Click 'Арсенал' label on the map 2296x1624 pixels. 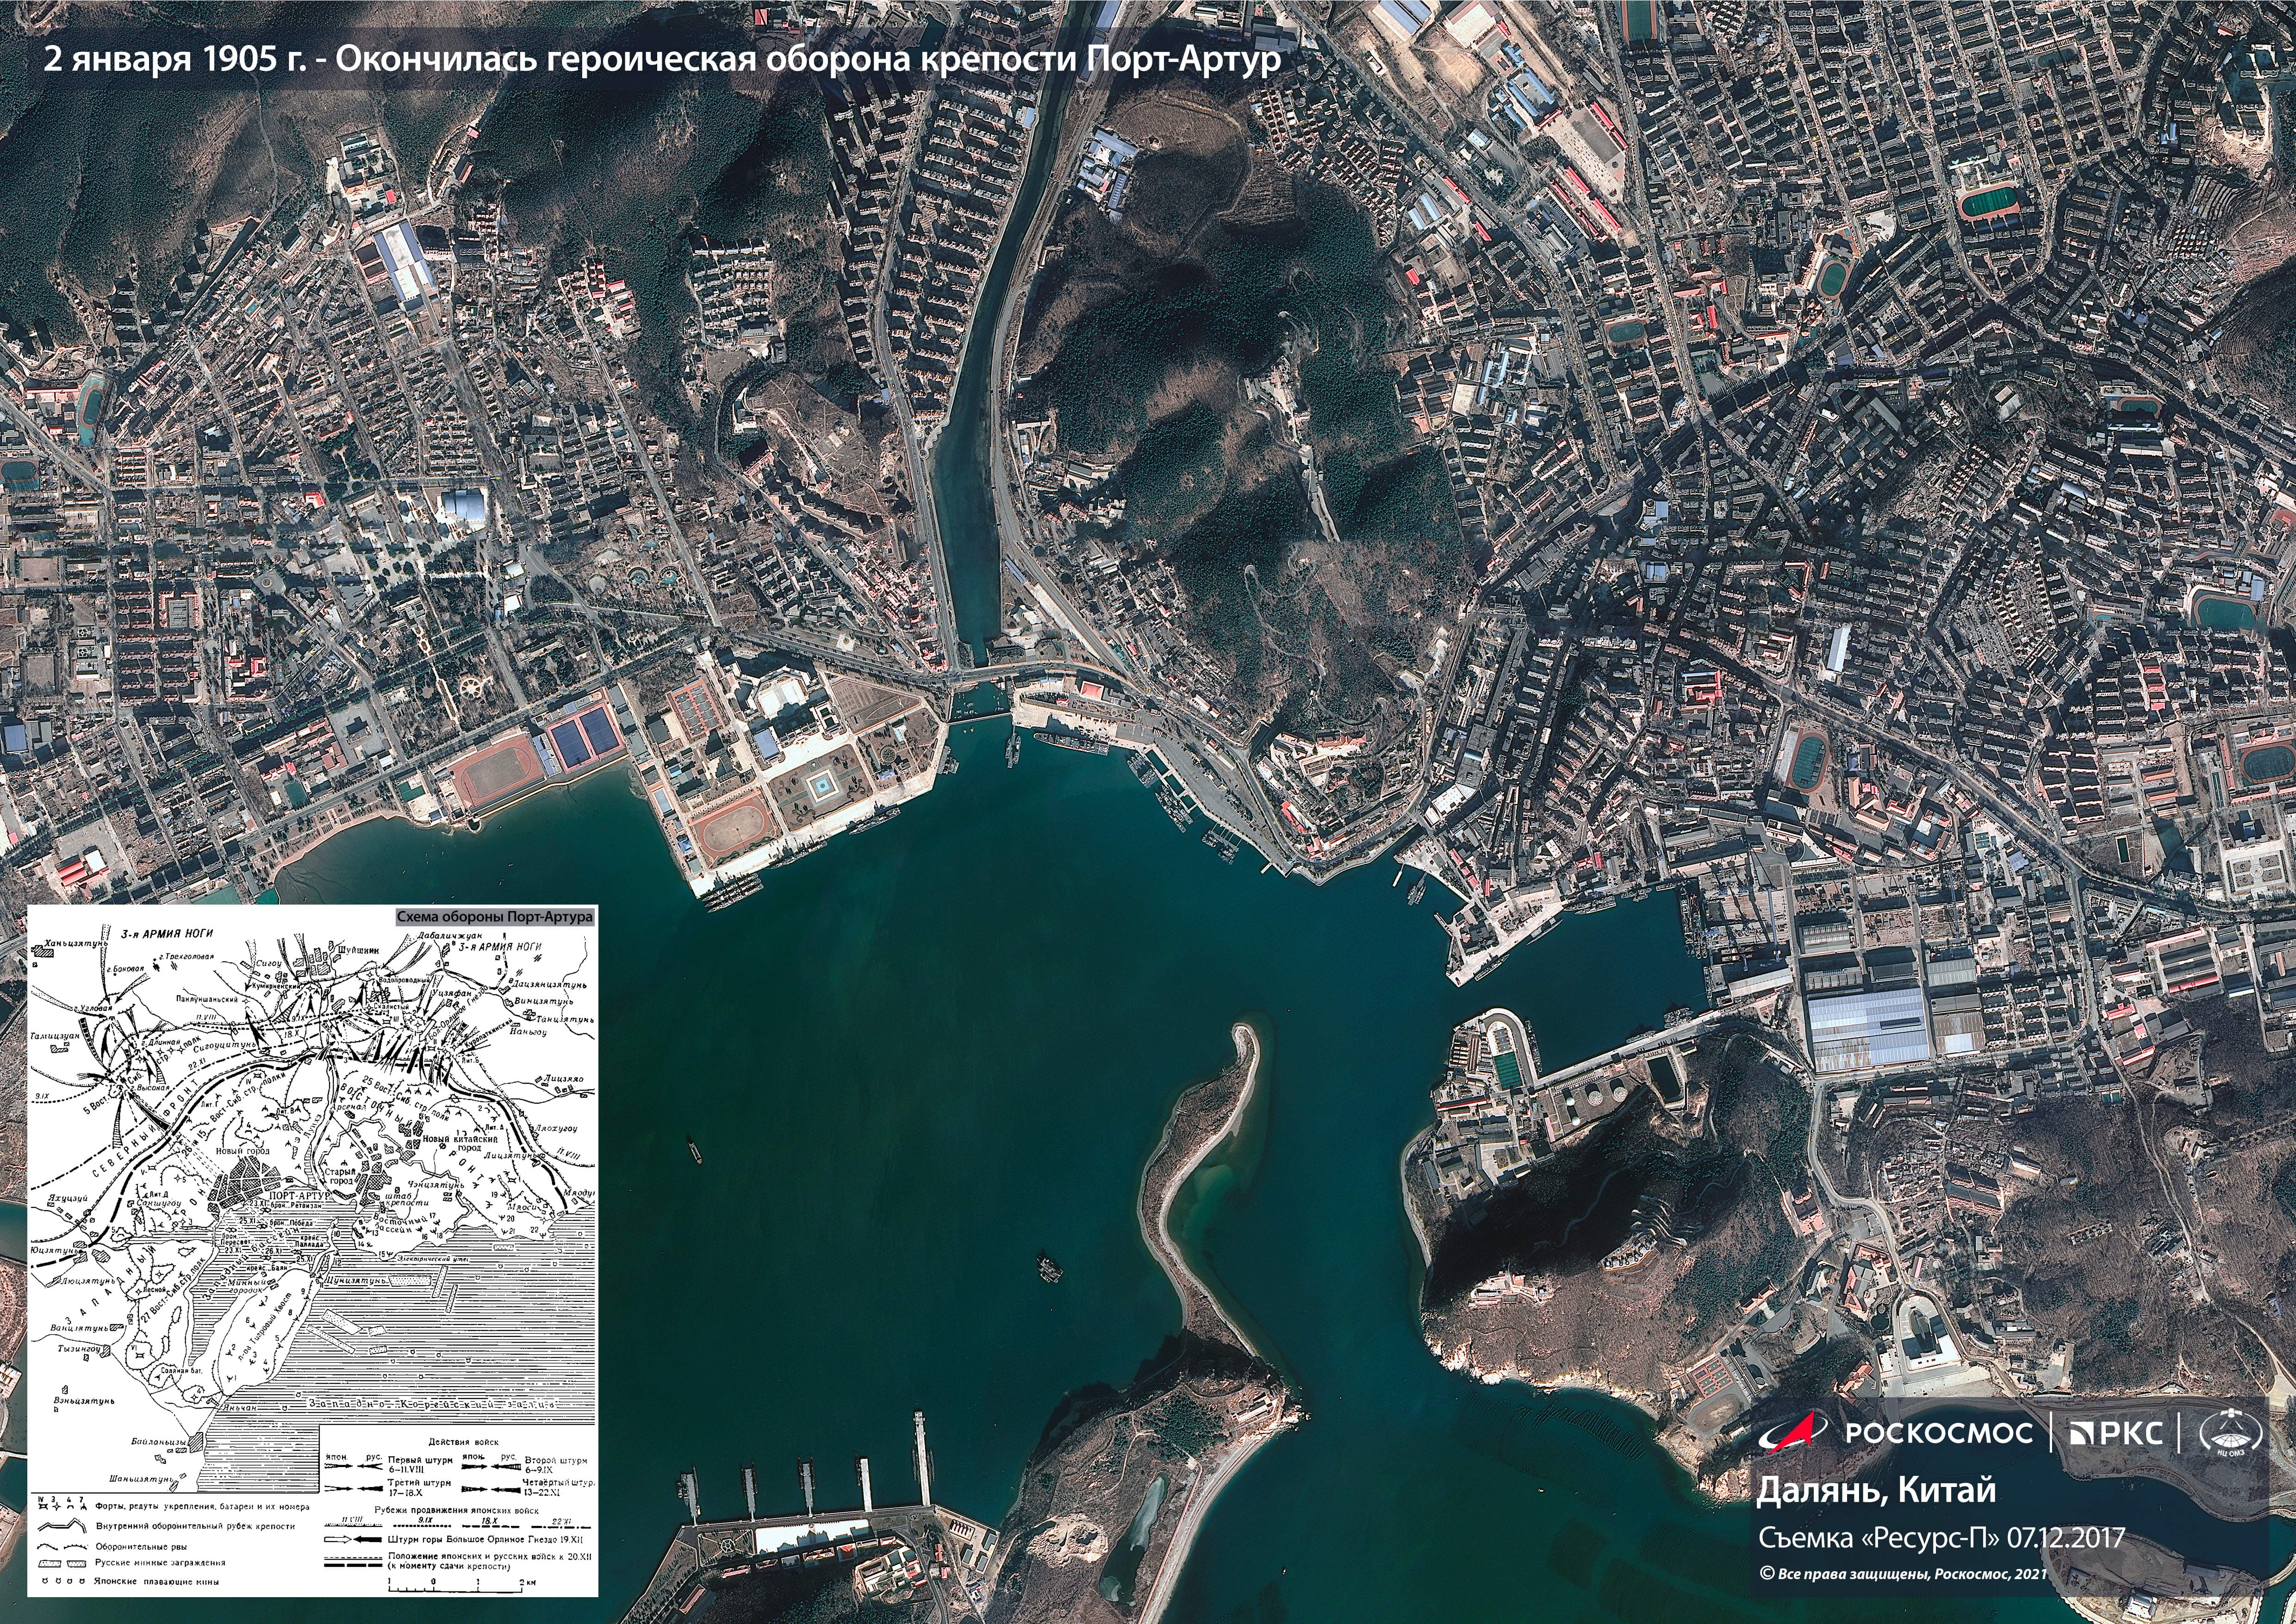349,1107
